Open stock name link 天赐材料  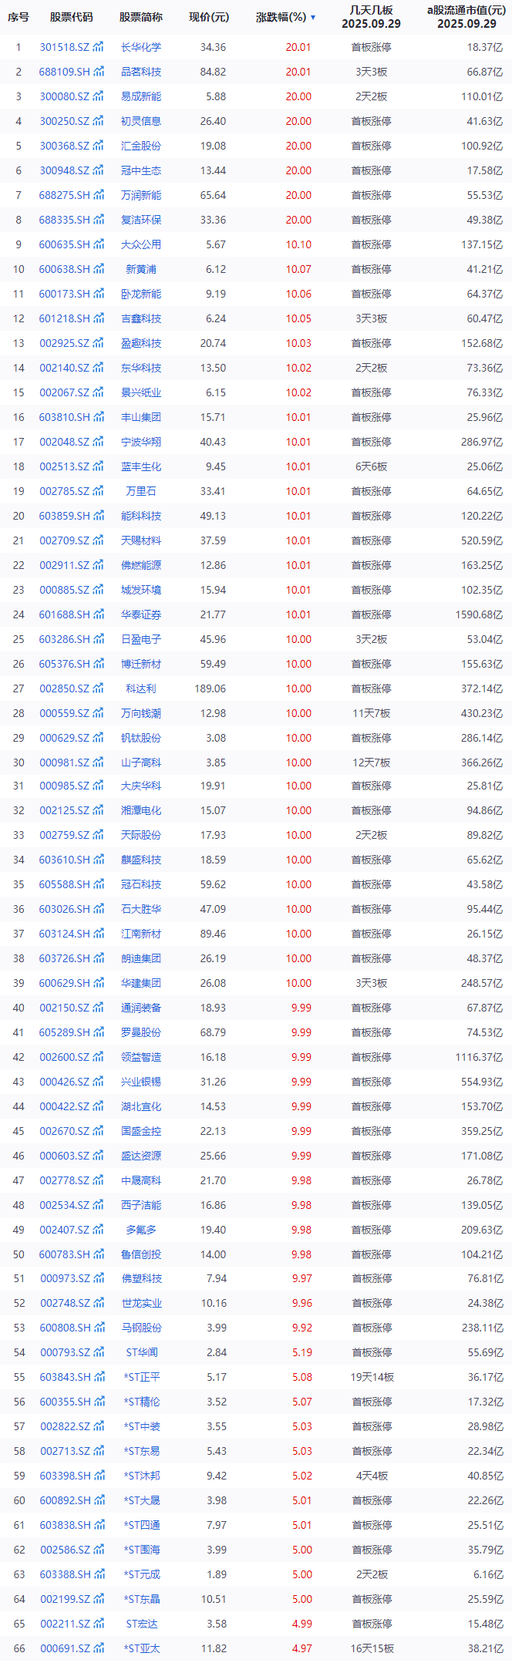tap(141, 540)
